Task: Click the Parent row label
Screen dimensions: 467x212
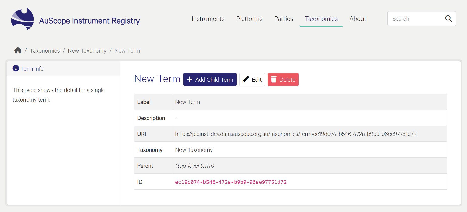Action: point(145,166)
